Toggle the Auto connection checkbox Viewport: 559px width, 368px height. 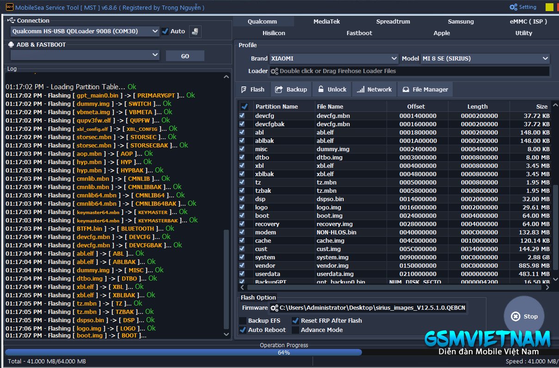tap(165, 31)
